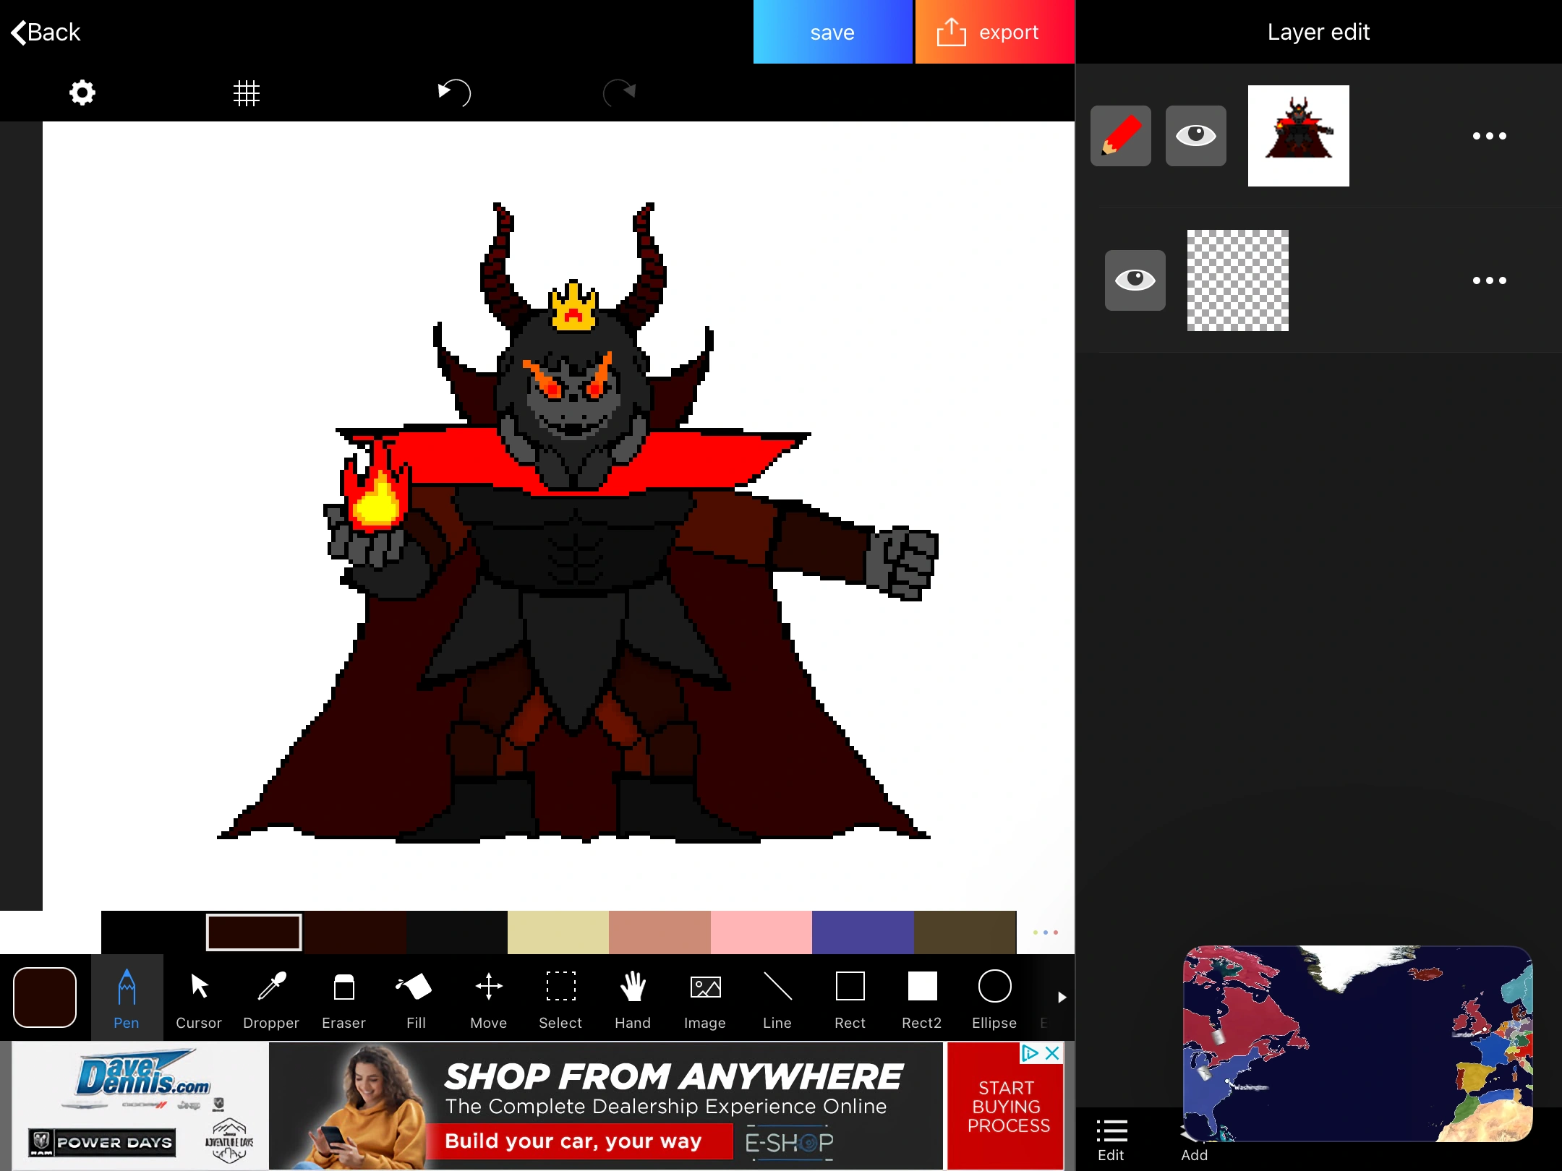
Task: Expand more tools with right arrow
Action: point(1062,998)
